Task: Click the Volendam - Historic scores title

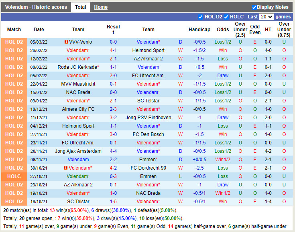Action: 36,7
